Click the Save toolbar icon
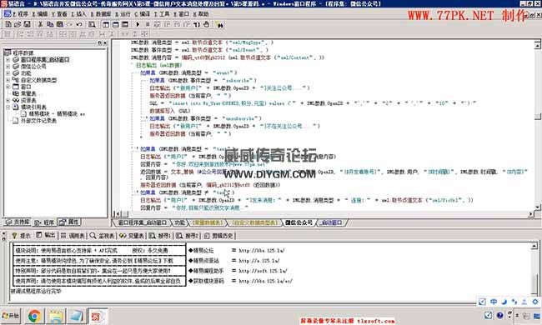The width and height of the screenshot is (542, 325). pyautogui.click(x=27, y=24)
